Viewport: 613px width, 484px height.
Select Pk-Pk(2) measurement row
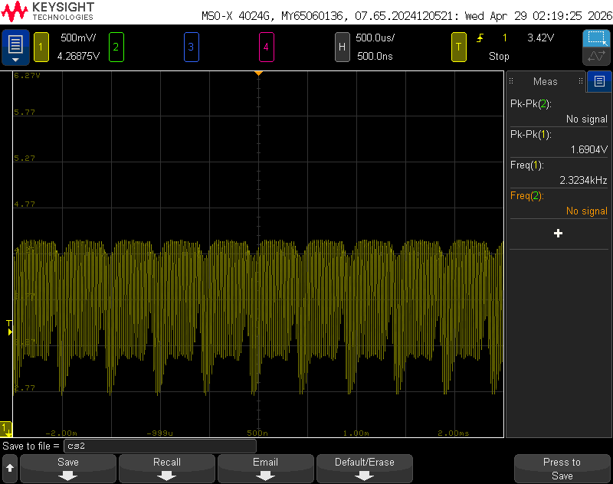point(559,111)
